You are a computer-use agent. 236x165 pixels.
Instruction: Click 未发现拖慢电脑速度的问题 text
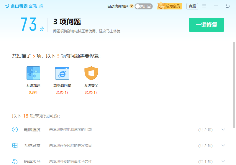[x=71, y=130]
